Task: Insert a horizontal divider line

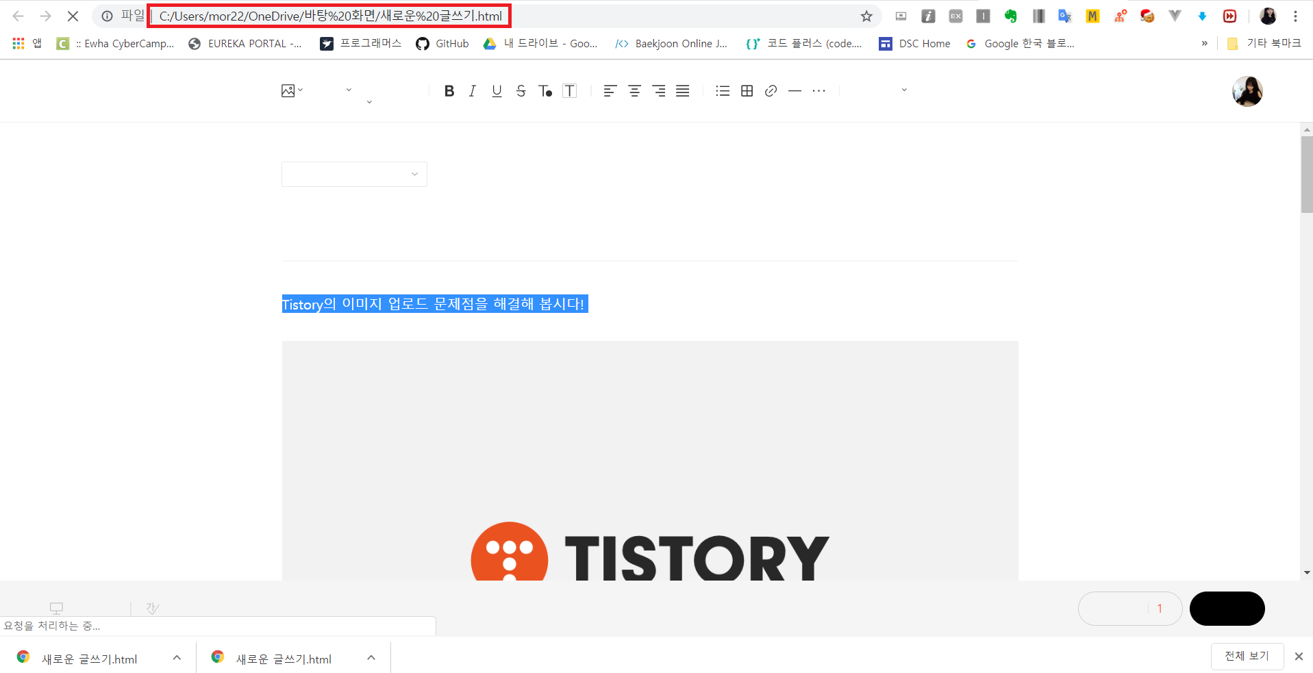Action: point(795,91)
